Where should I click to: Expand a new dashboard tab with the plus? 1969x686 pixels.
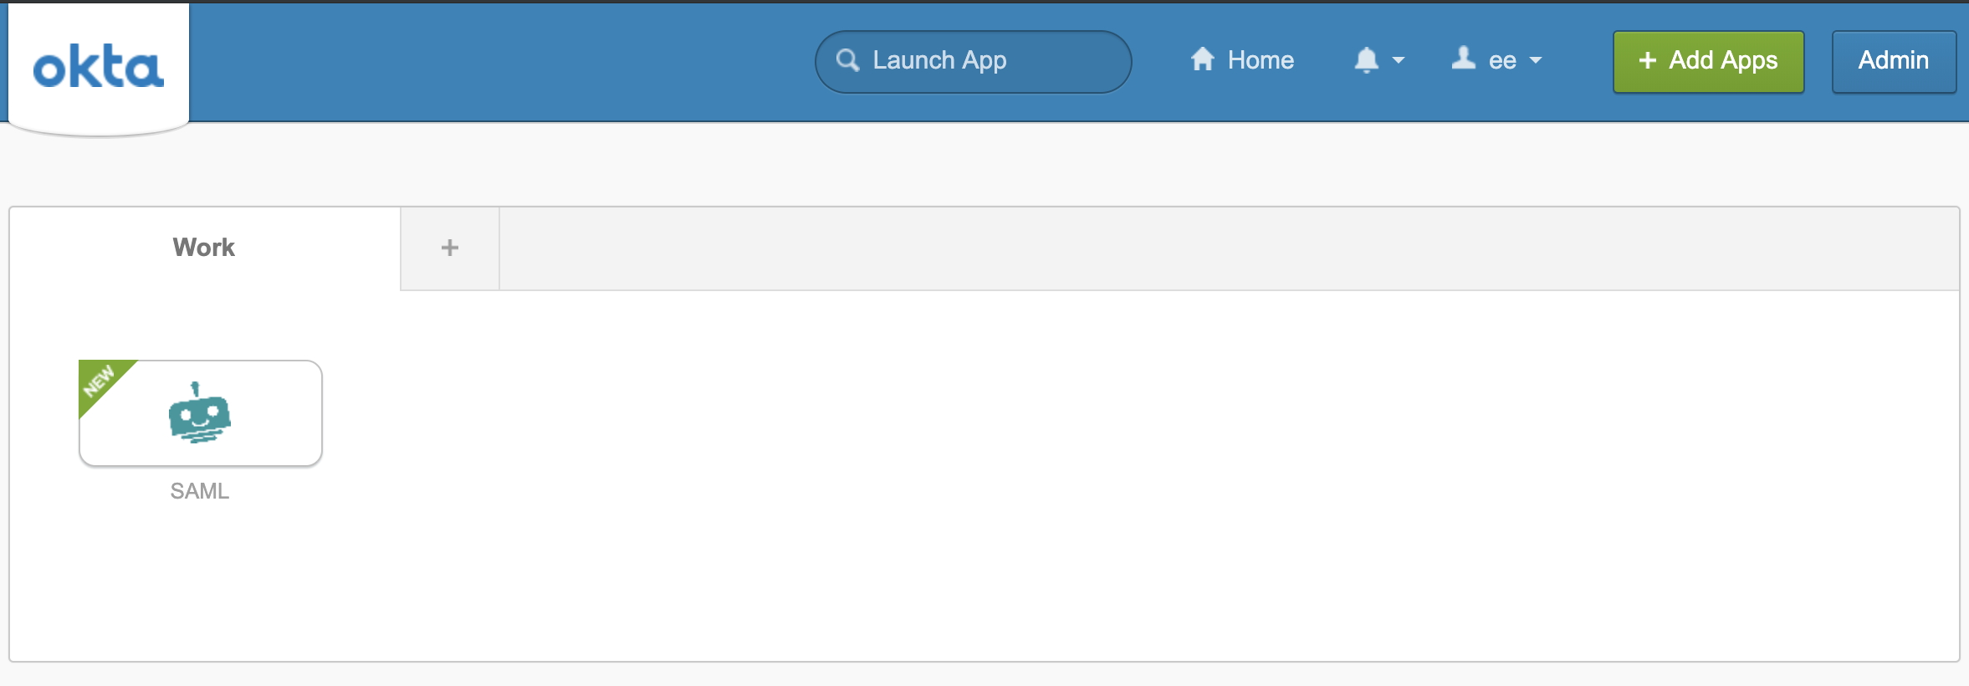450,248
